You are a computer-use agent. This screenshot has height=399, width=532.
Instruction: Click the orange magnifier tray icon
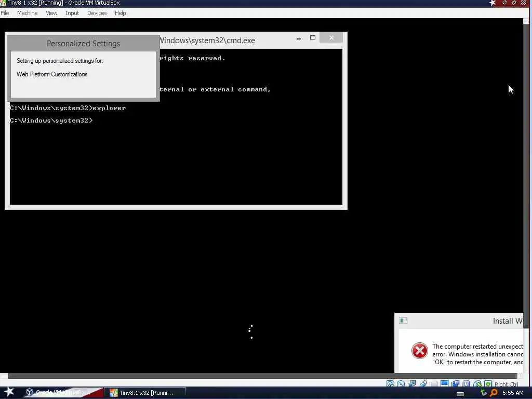click(x=494, y=393)
